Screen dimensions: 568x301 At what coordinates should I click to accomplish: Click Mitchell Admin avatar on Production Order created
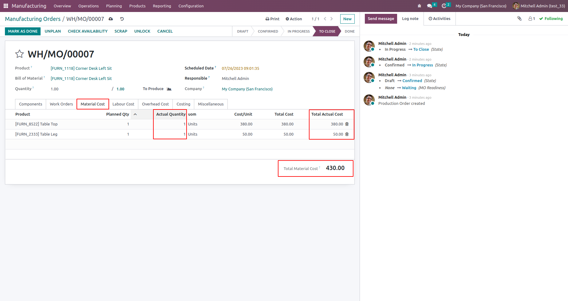coord(369,100)
